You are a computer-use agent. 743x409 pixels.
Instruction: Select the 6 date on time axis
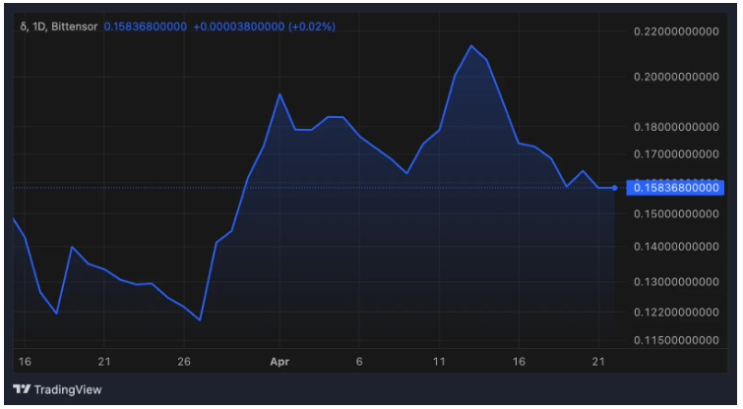click(x=359, y=361)
